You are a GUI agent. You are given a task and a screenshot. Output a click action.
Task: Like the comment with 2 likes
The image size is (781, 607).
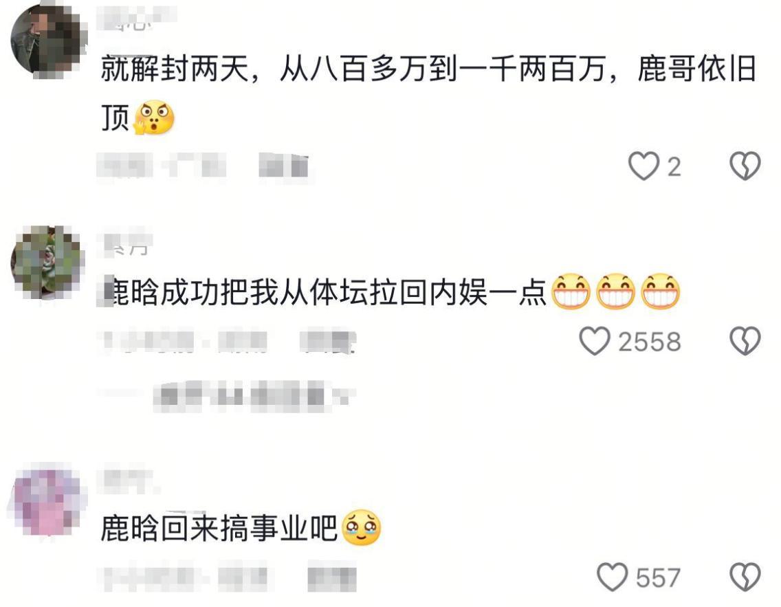(x=643, y=166)
